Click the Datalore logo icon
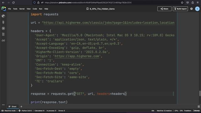The height and width of the screenshot is (113, 201). click(3, 9)
